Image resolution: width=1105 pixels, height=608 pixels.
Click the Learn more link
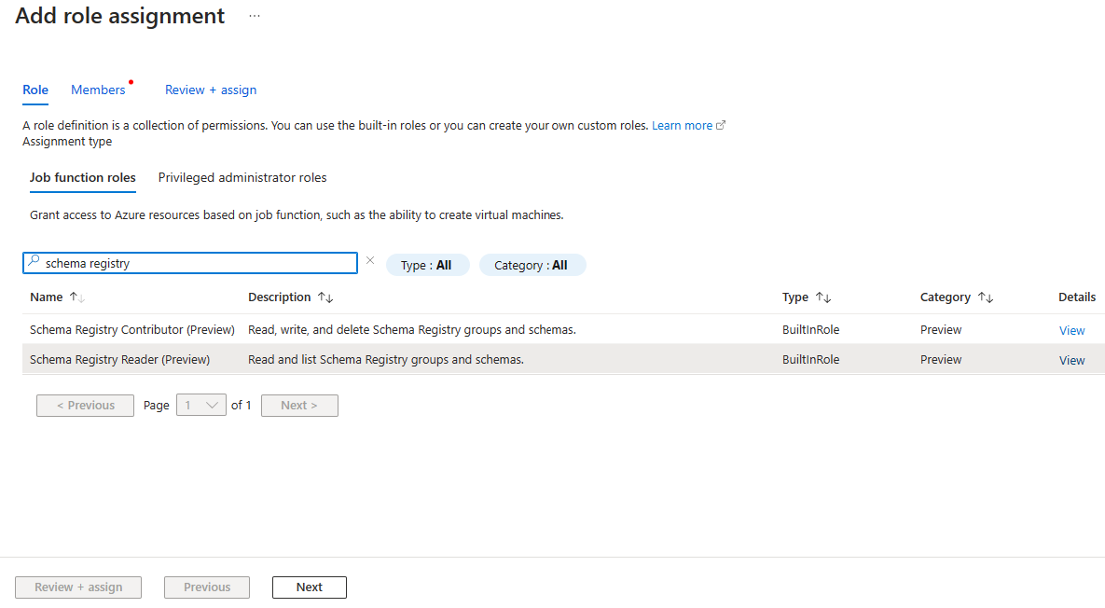click(x=682, y=125)
